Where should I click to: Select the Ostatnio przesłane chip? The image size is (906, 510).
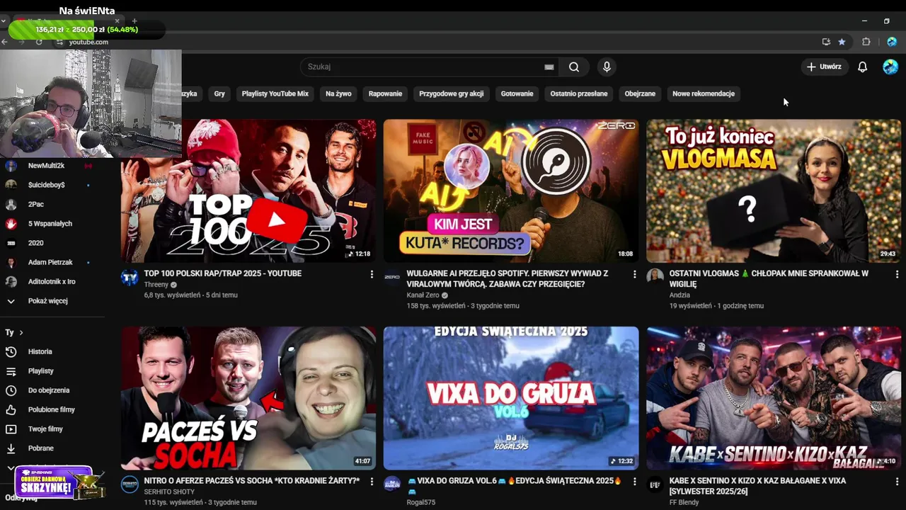pyautogui.click(x=579, y=93)
